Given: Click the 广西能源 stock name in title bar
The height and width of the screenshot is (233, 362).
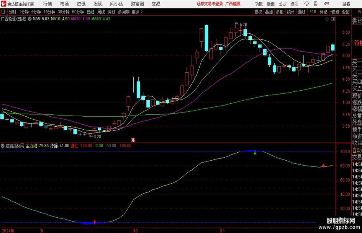Looking at the screenshot, I should pos(233,4).
